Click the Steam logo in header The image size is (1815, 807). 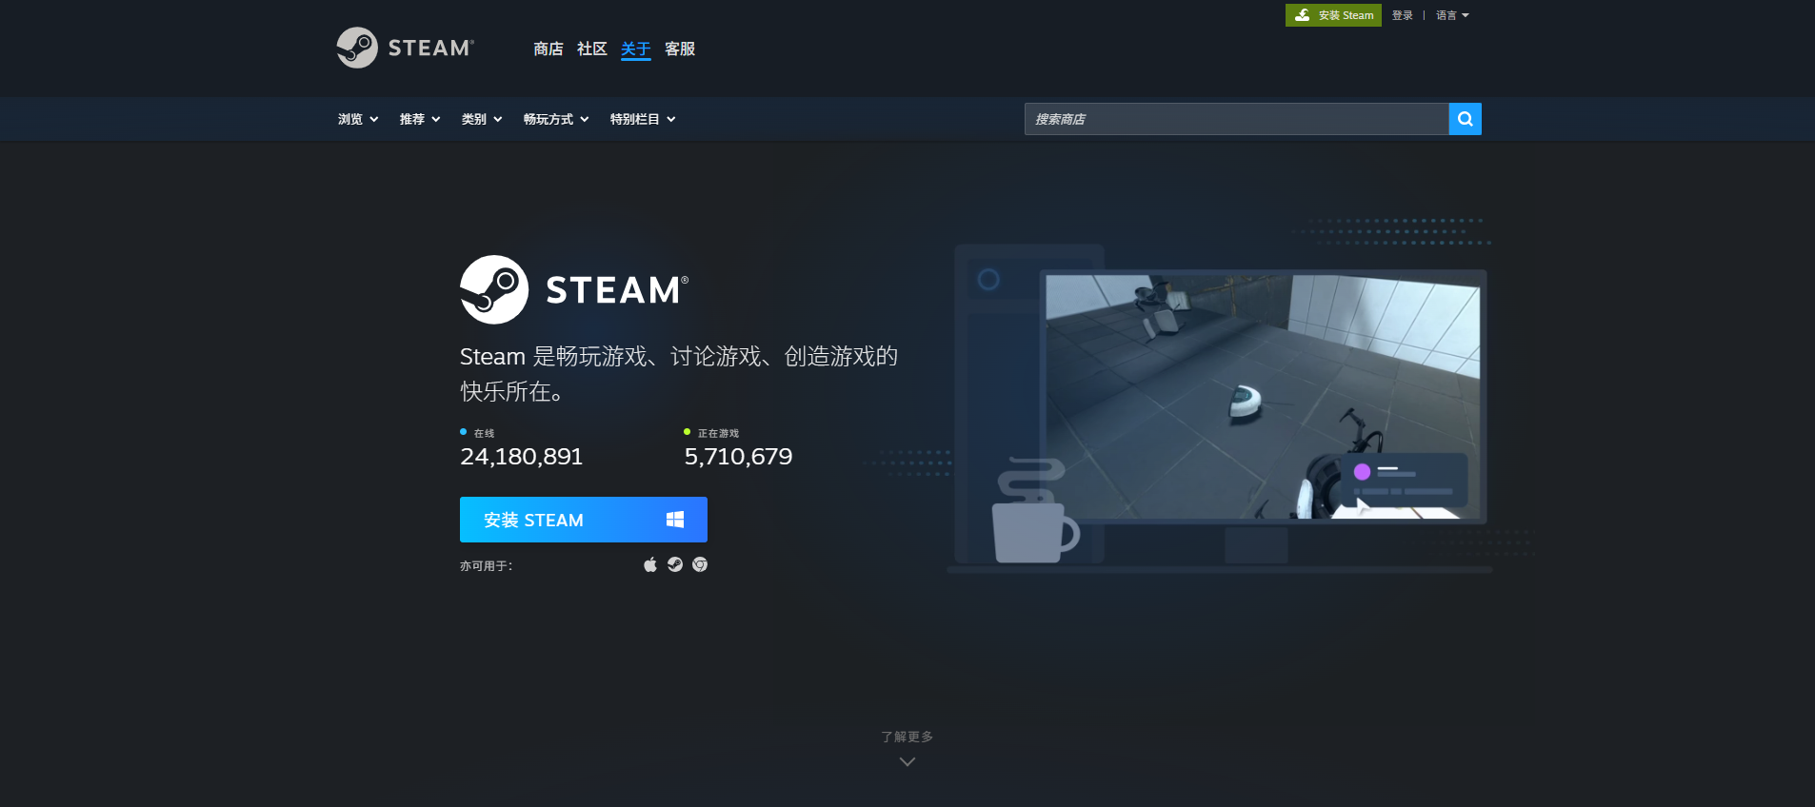coord(405,48)
